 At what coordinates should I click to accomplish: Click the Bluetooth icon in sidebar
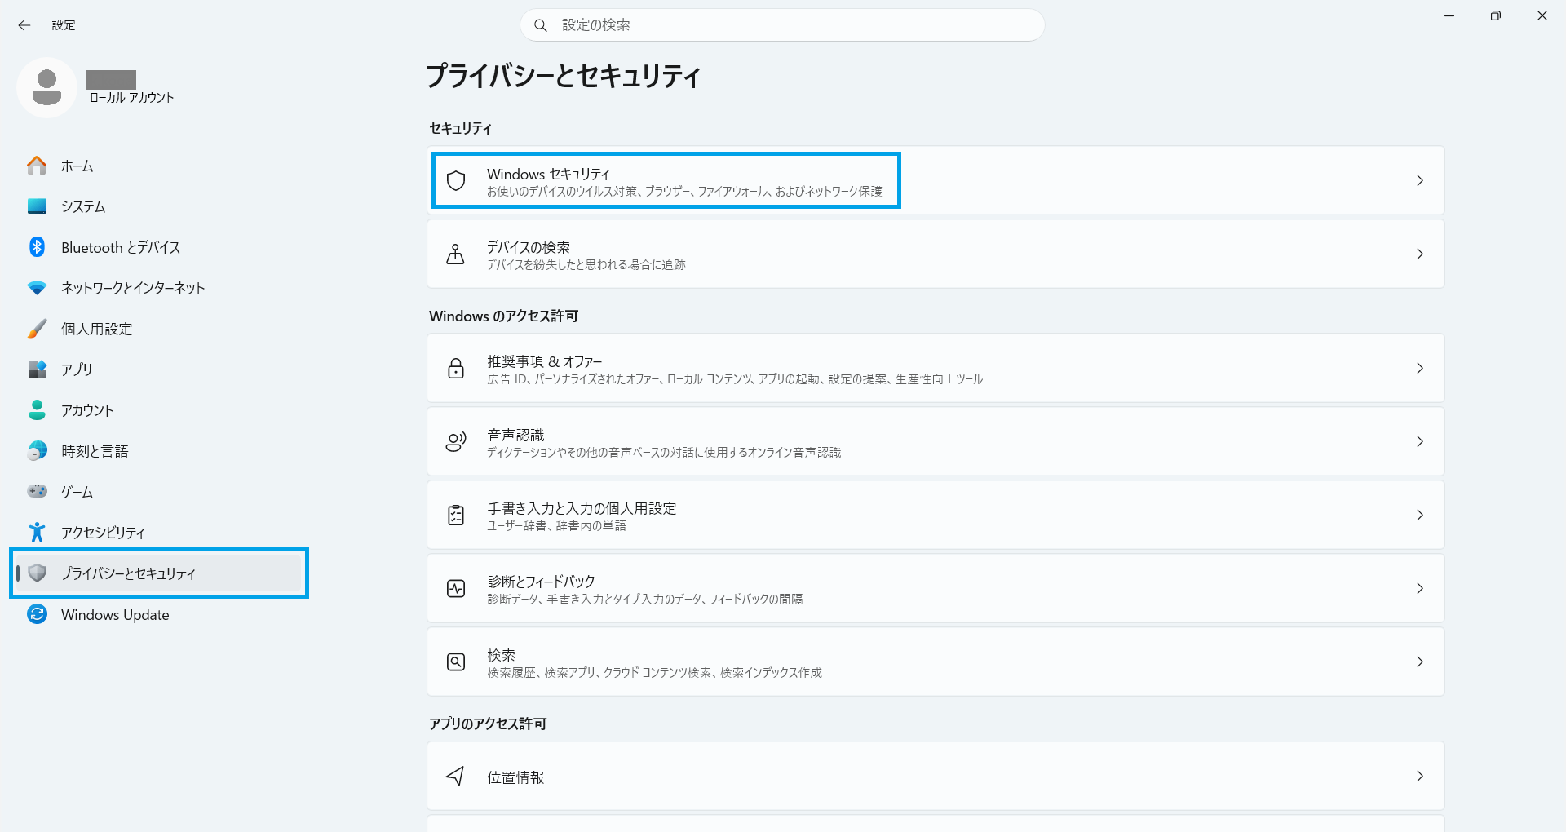click(37, 247)
